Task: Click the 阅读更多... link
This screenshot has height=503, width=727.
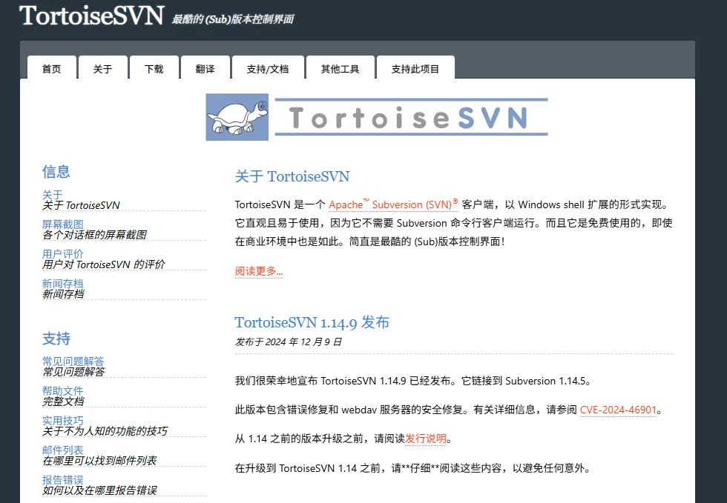Action: coord(259,271)
